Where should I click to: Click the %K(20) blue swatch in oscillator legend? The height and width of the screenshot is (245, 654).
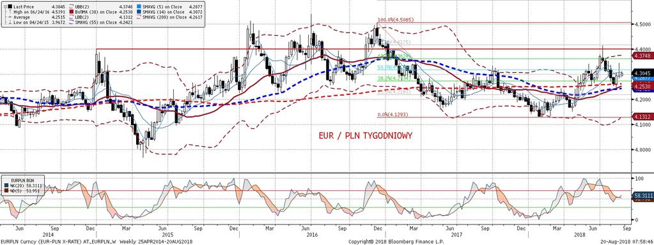click(6, 186)
